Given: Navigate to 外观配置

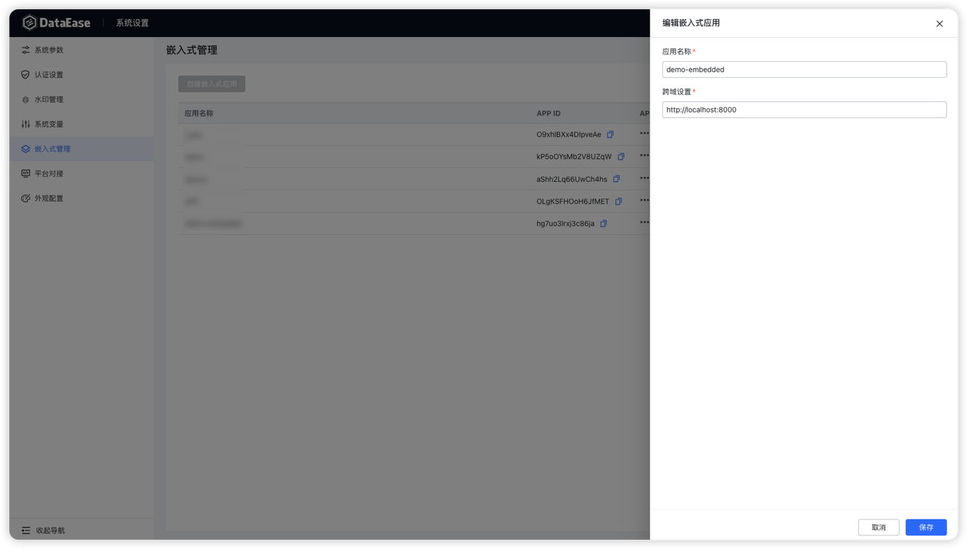Looking at the screenshot, I should 48,199.
